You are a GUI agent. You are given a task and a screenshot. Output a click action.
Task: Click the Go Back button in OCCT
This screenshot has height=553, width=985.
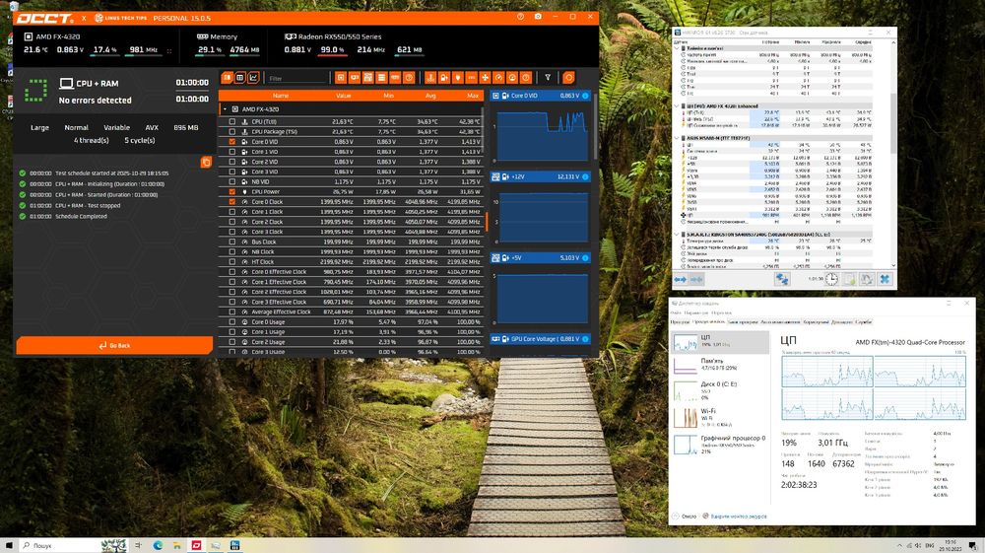114,346
